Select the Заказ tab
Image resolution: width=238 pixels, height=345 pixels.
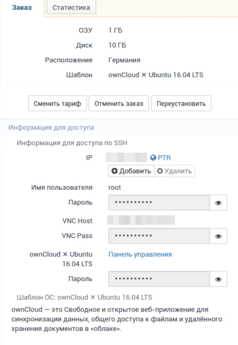(x=22, y=7)
